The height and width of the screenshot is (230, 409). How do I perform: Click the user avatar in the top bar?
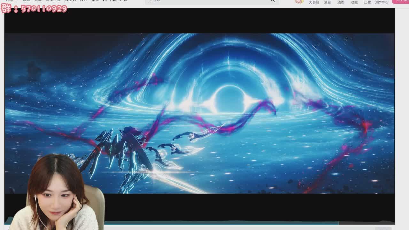299,2
